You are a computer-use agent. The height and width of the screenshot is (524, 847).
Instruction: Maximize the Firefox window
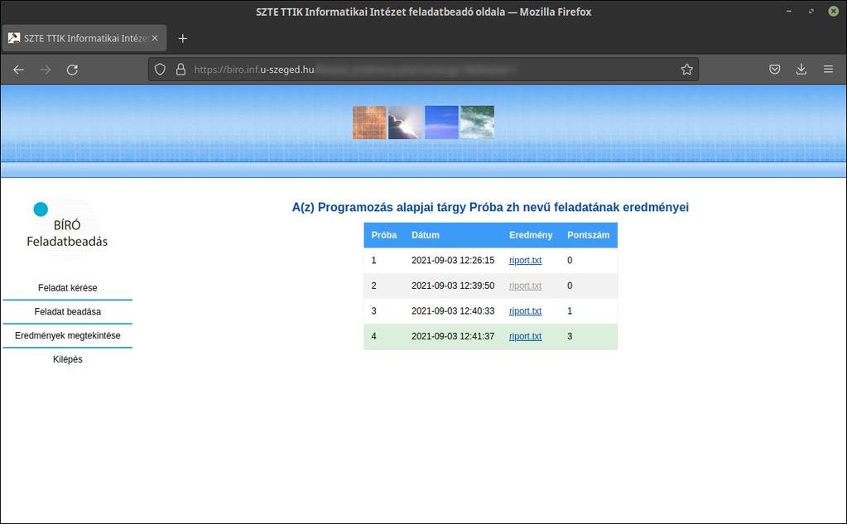point(811,12)
